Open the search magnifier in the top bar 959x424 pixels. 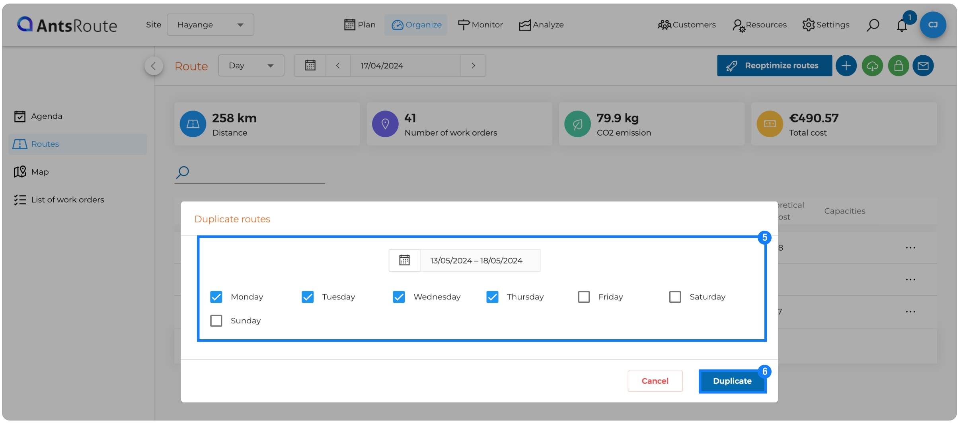point(872,25)
